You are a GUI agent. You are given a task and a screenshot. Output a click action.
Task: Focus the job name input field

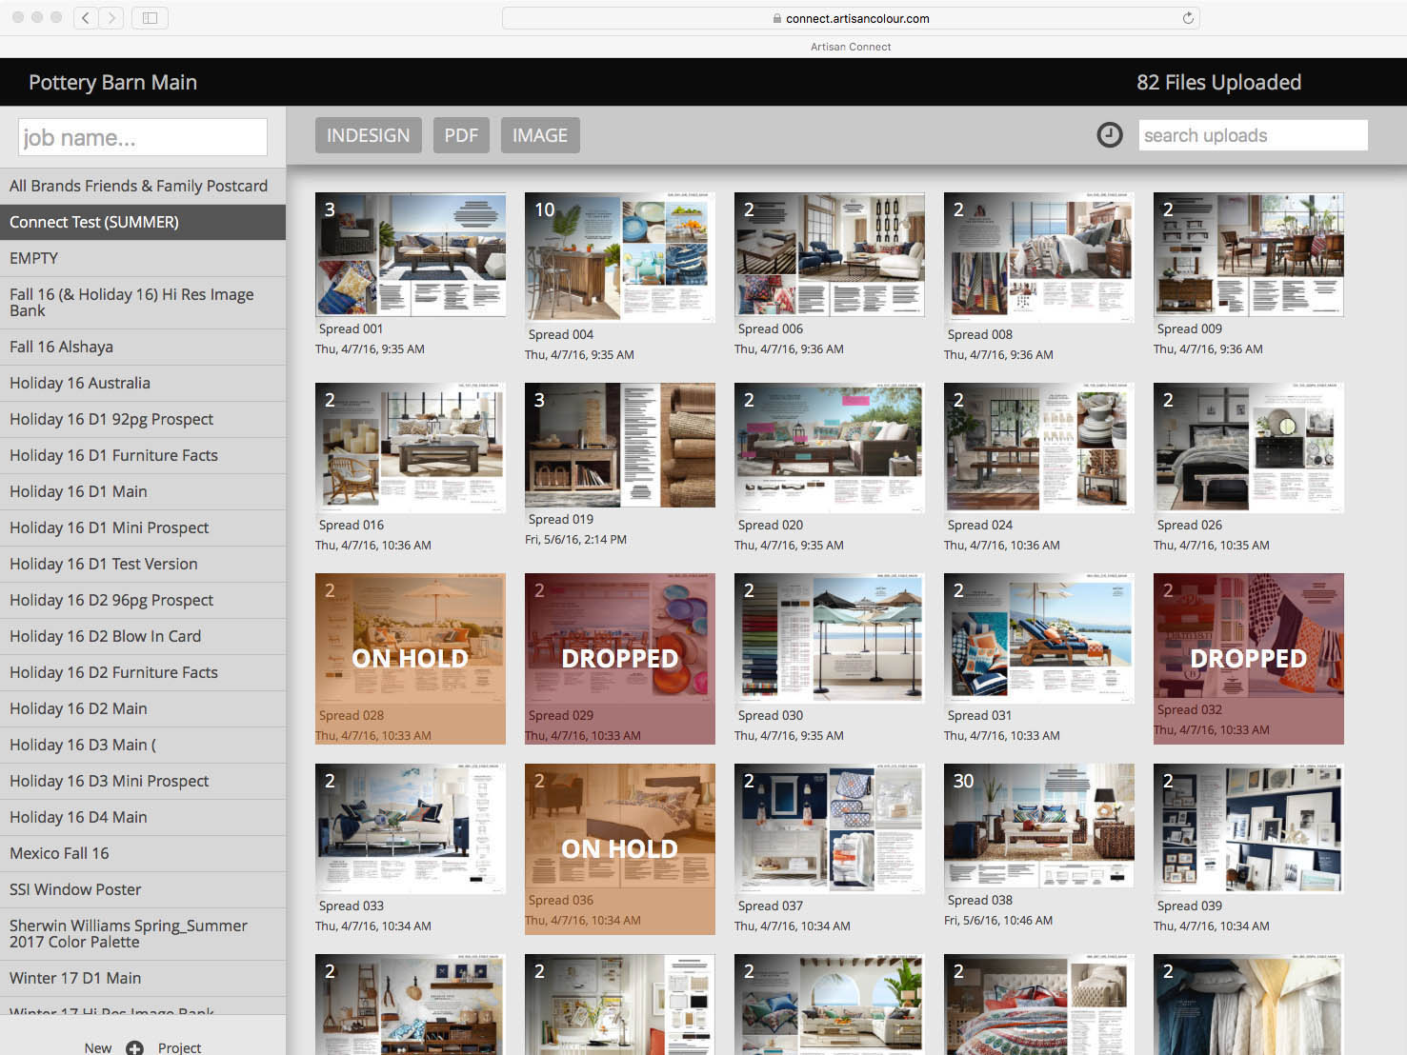click(x=143, y=137)
